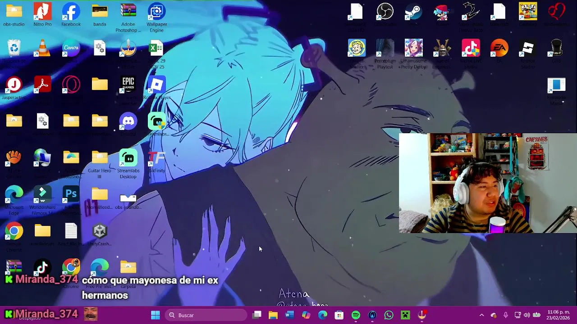Open Microsoft Store from the taskbar
The image size is (577, 324).
point(339,315)
